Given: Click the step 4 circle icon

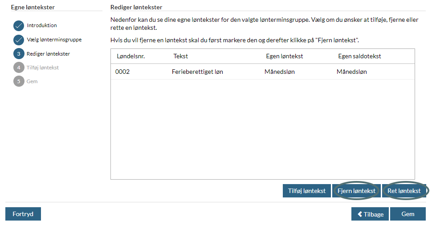Looking at the screenshot, I should coord(19,68).
